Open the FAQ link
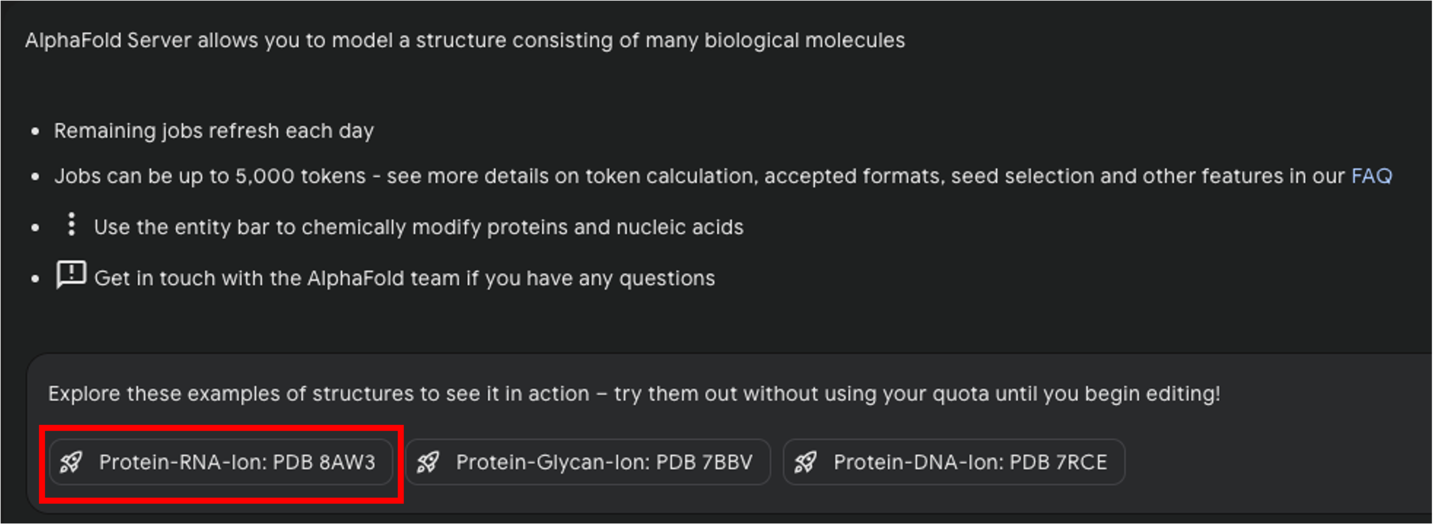The width and height of the screenshot is (1433, 525). (x=1371, y=176)
